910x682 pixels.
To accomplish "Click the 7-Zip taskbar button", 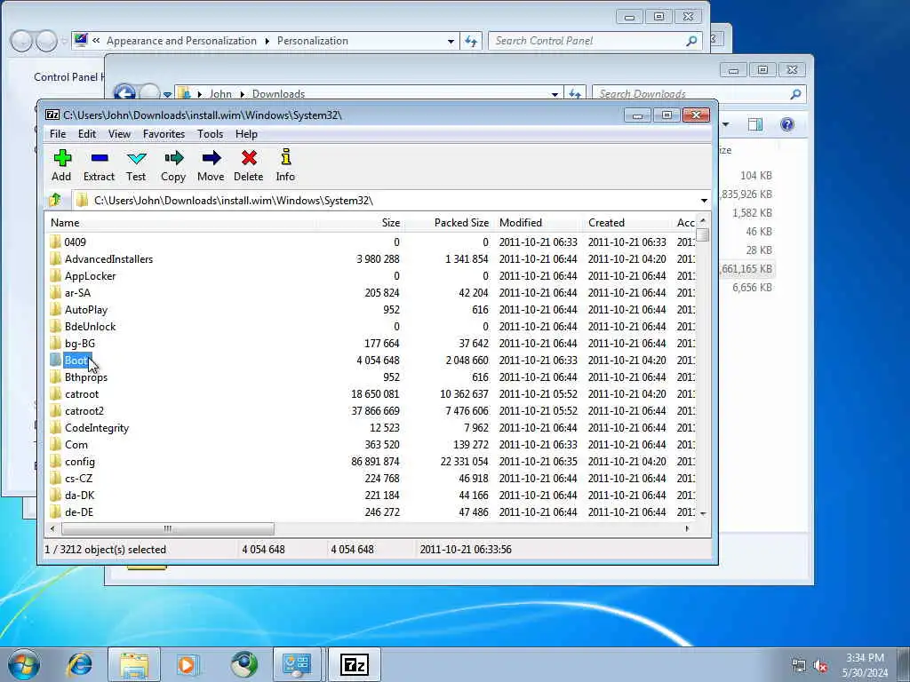I will coord(354,664).
